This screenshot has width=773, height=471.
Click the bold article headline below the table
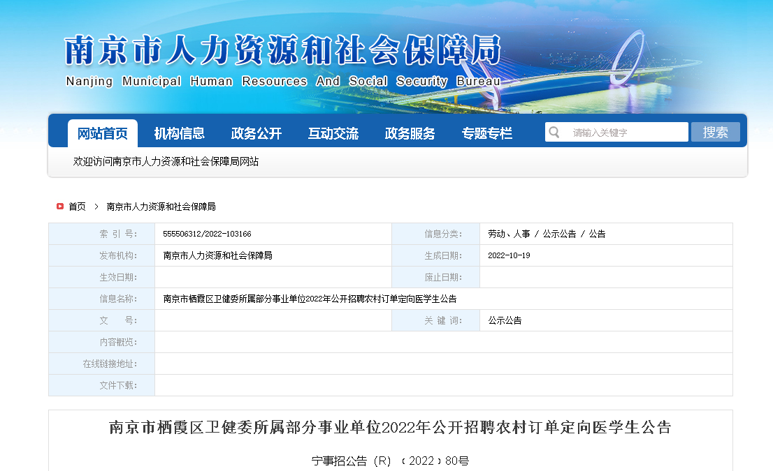pos(390,427)
